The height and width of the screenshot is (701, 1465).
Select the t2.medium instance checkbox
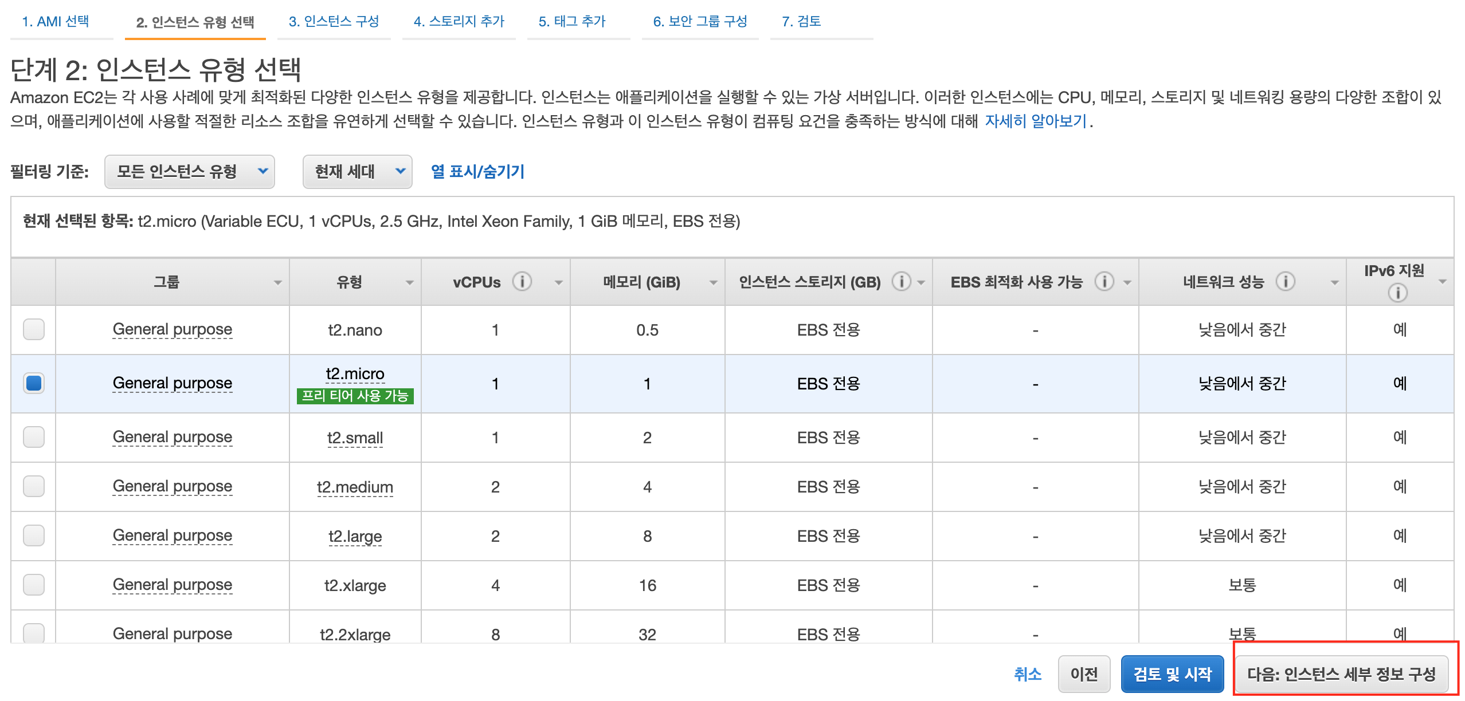point(34,486)
